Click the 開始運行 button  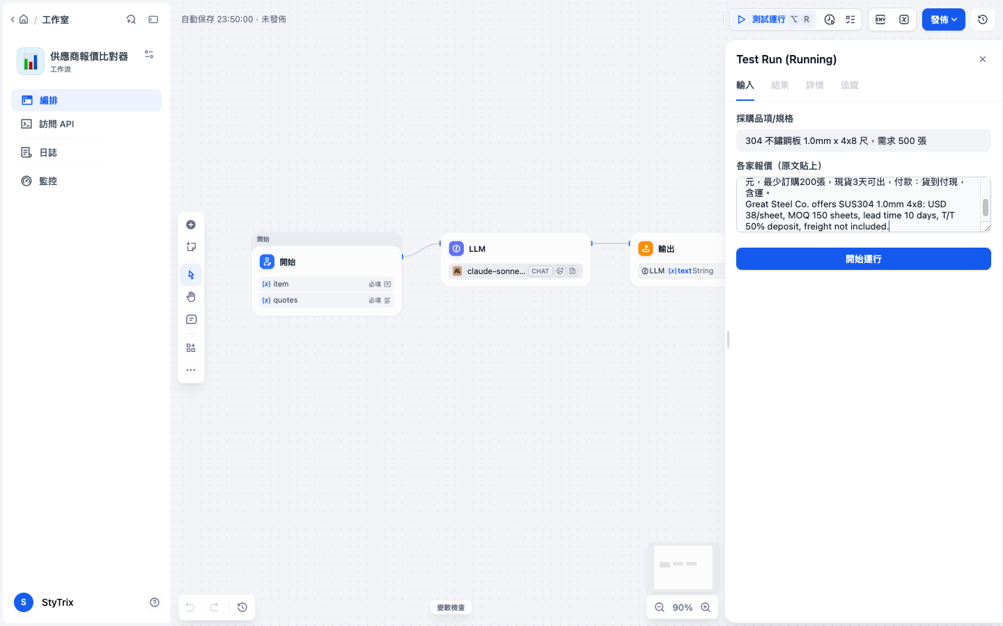(864, 259)
